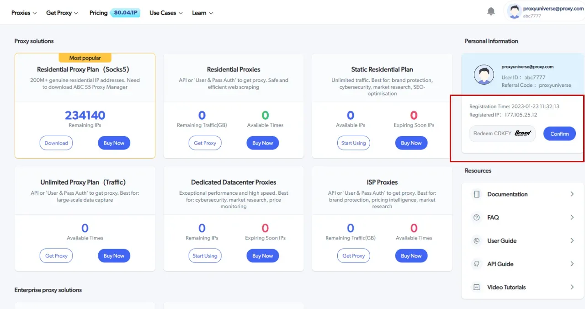Click the FAQ question mark icon
The width and height of the screenshot is (585, 309).
[x=477, y=218]
